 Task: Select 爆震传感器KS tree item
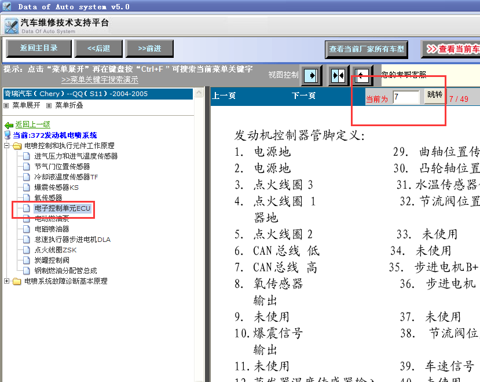pos(57,188)
